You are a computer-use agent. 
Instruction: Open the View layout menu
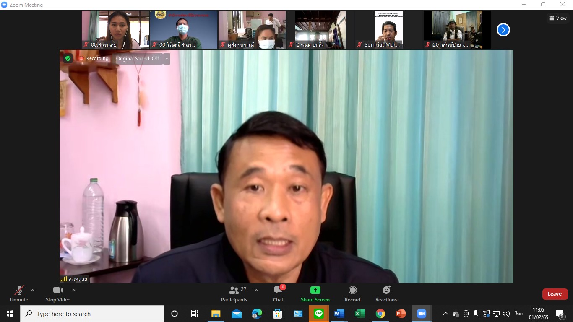pos(557,18)
